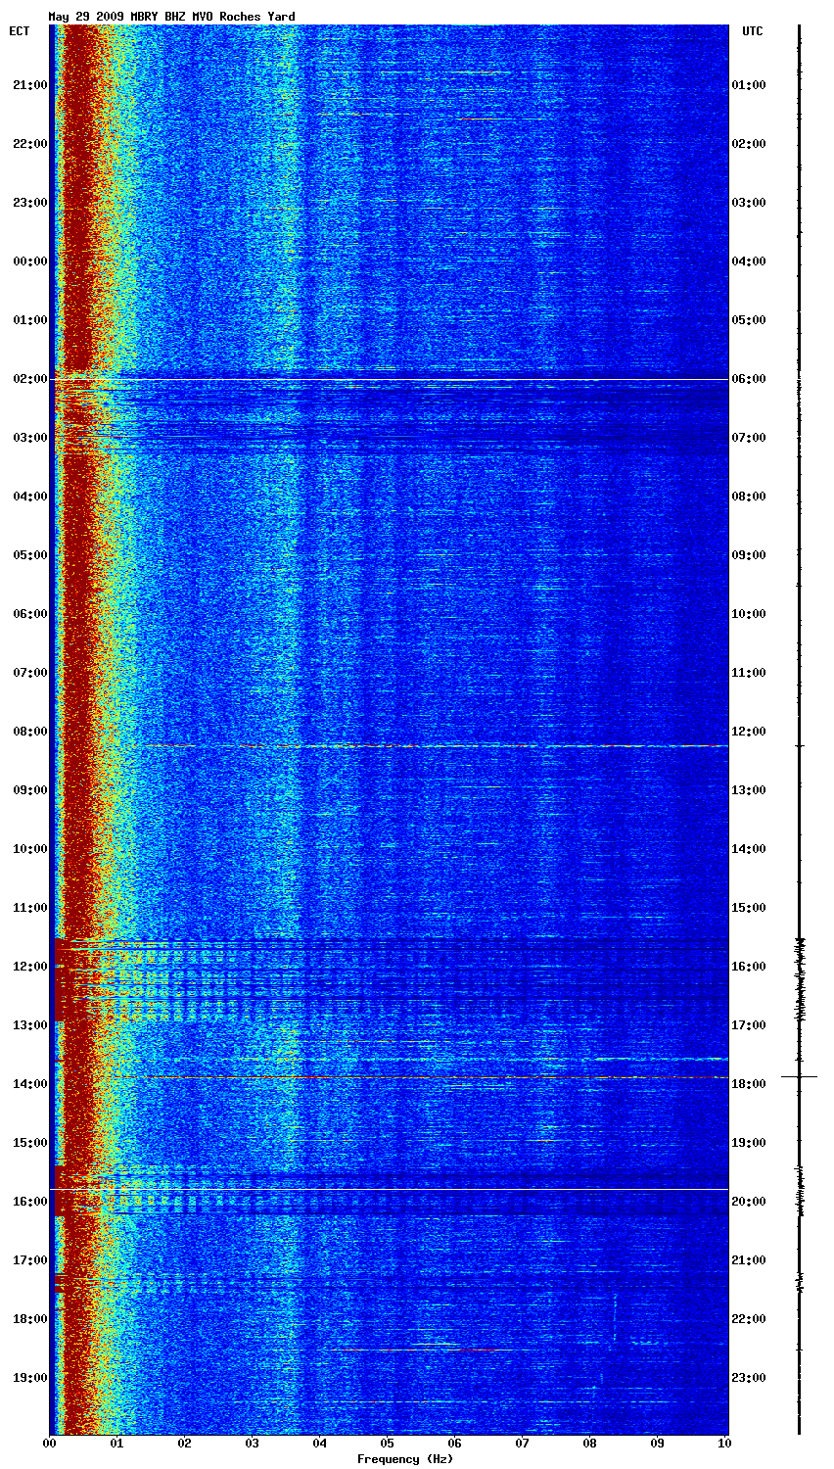Viewport: 834px width, 1469px height.
Task: Select the 10:00 label on the ECT axis
Action: tap(28, 849)
